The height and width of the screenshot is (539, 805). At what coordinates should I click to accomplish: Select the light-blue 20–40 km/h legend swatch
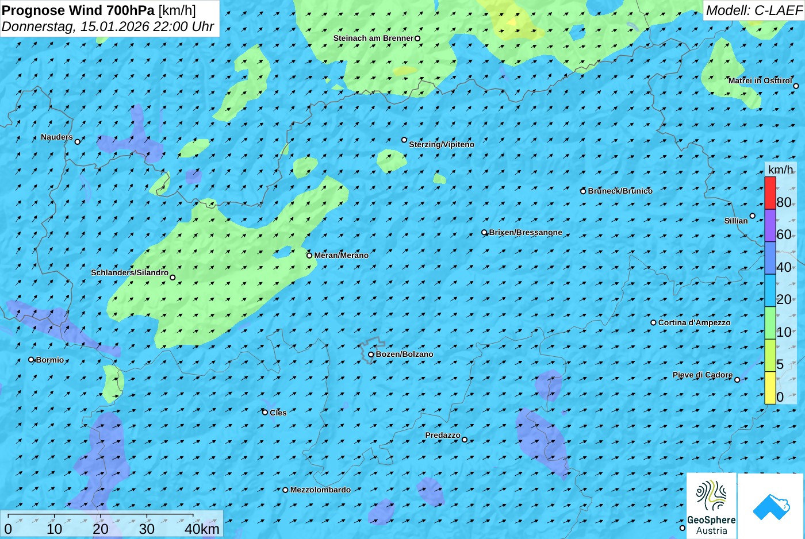[x=770, y=290]
